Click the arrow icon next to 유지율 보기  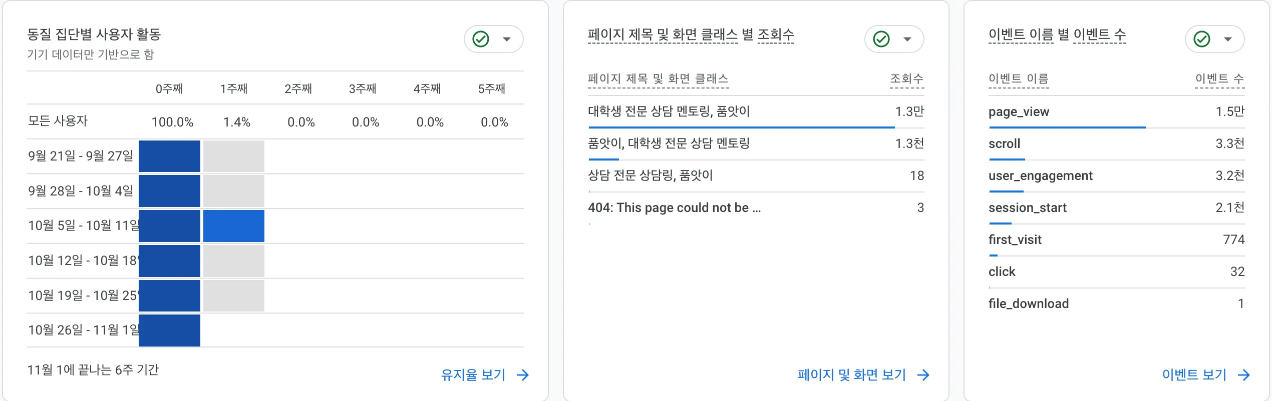(523, 375)
